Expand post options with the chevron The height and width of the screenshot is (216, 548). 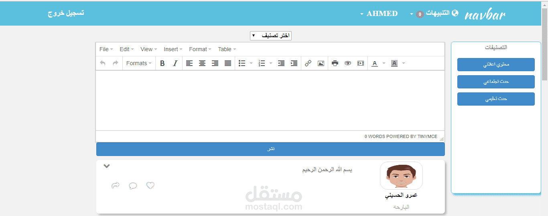[107, 166]
